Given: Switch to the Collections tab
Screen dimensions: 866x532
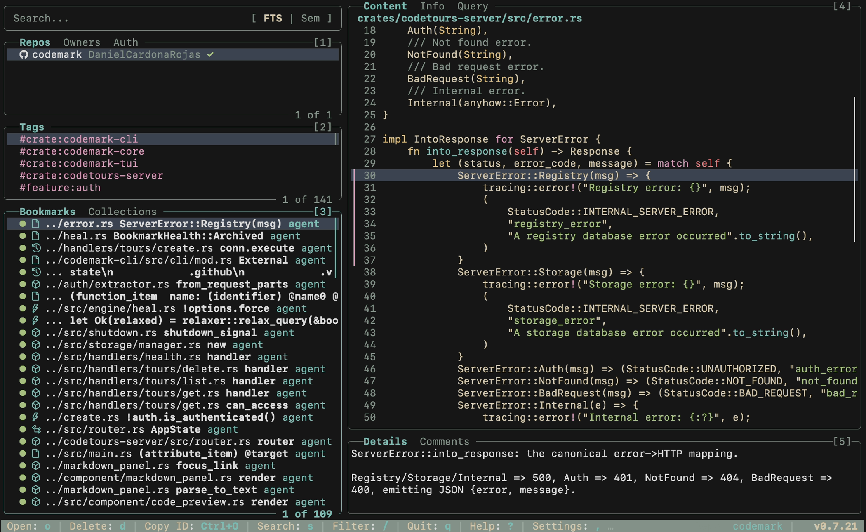Looking at the screenshot, I should 122,212.
